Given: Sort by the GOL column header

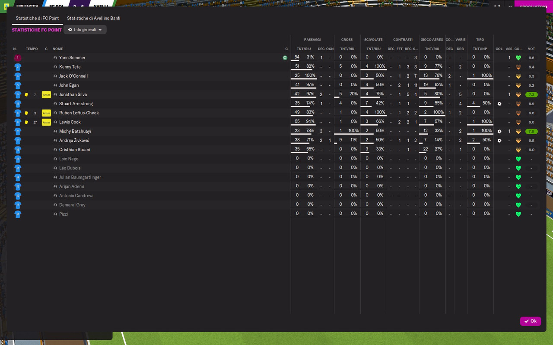Looking at the screenshot, I should [x=499, y=49].
